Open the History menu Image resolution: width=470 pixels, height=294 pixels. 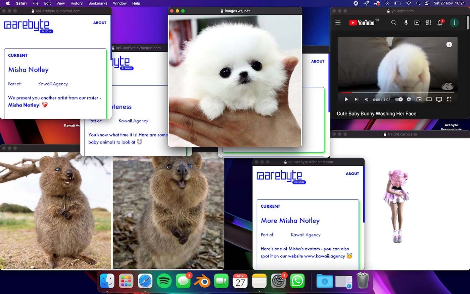pyautogui.click(x=77, y=3)
